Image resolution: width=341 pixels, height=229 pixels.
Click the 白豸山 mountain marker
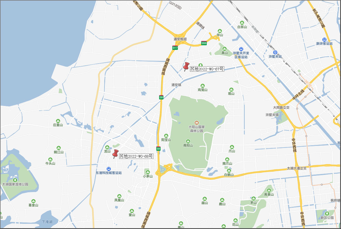coord(242,23)
